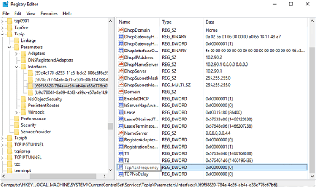This screenshot has width=316, height=187.
Task: Select the tcpipreg key
Action: (x=22, y=151)
